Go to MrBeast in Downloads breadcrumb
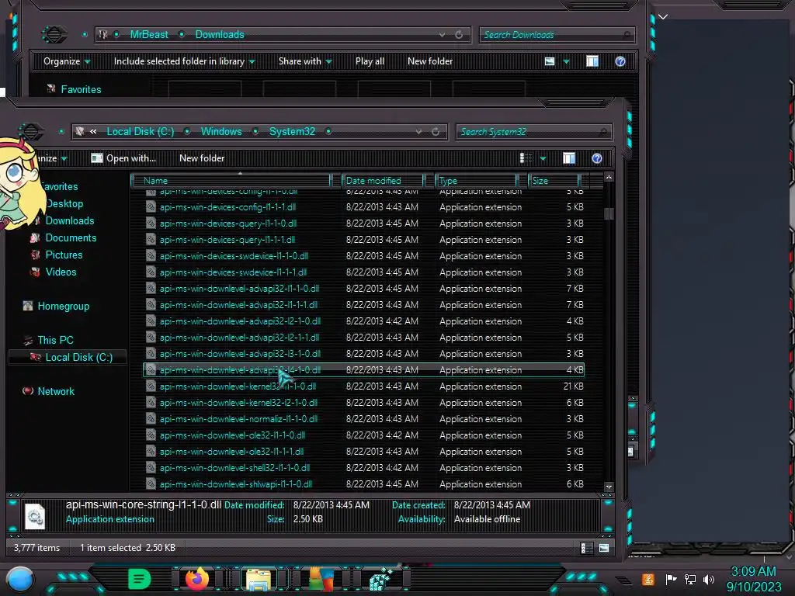Image resolution: width=795 pixels, height=596 pixels. [149, 34]
